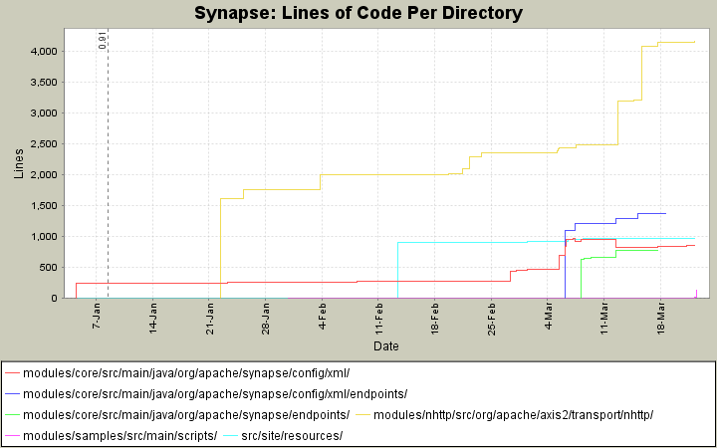Click the 0 y-axis tick label

click(x=55, y=298)
